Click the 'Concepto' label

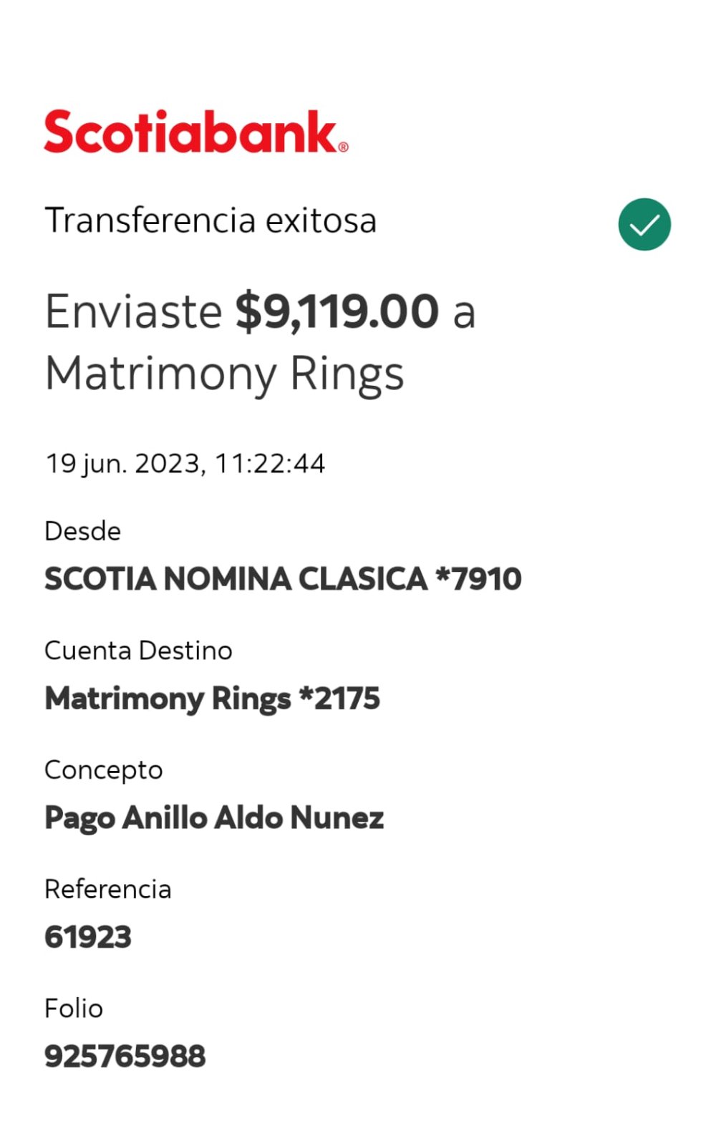coord(103,770)
